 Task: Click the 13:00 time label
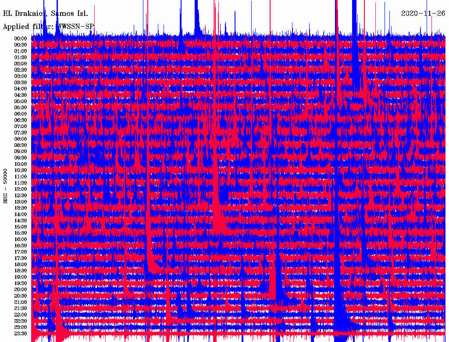click(21, 202)
